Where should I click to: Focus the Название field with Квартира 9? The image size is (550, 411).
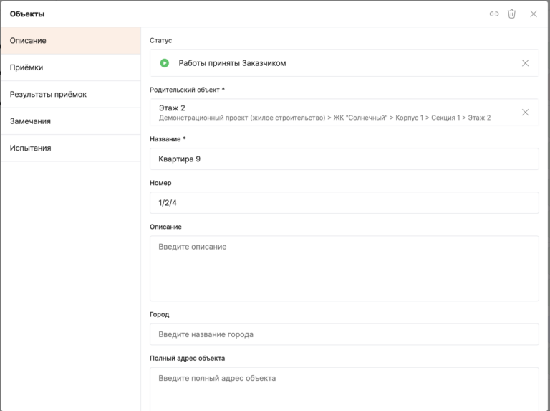click(x=344, y=159)
